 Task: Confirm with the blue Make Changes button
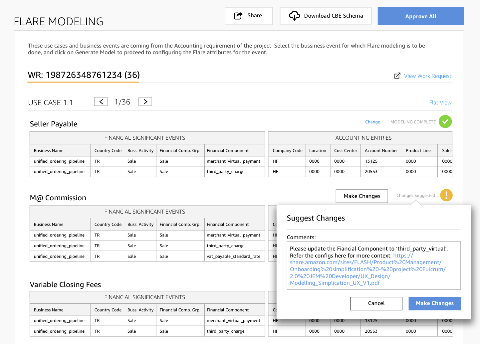point(434,303)
